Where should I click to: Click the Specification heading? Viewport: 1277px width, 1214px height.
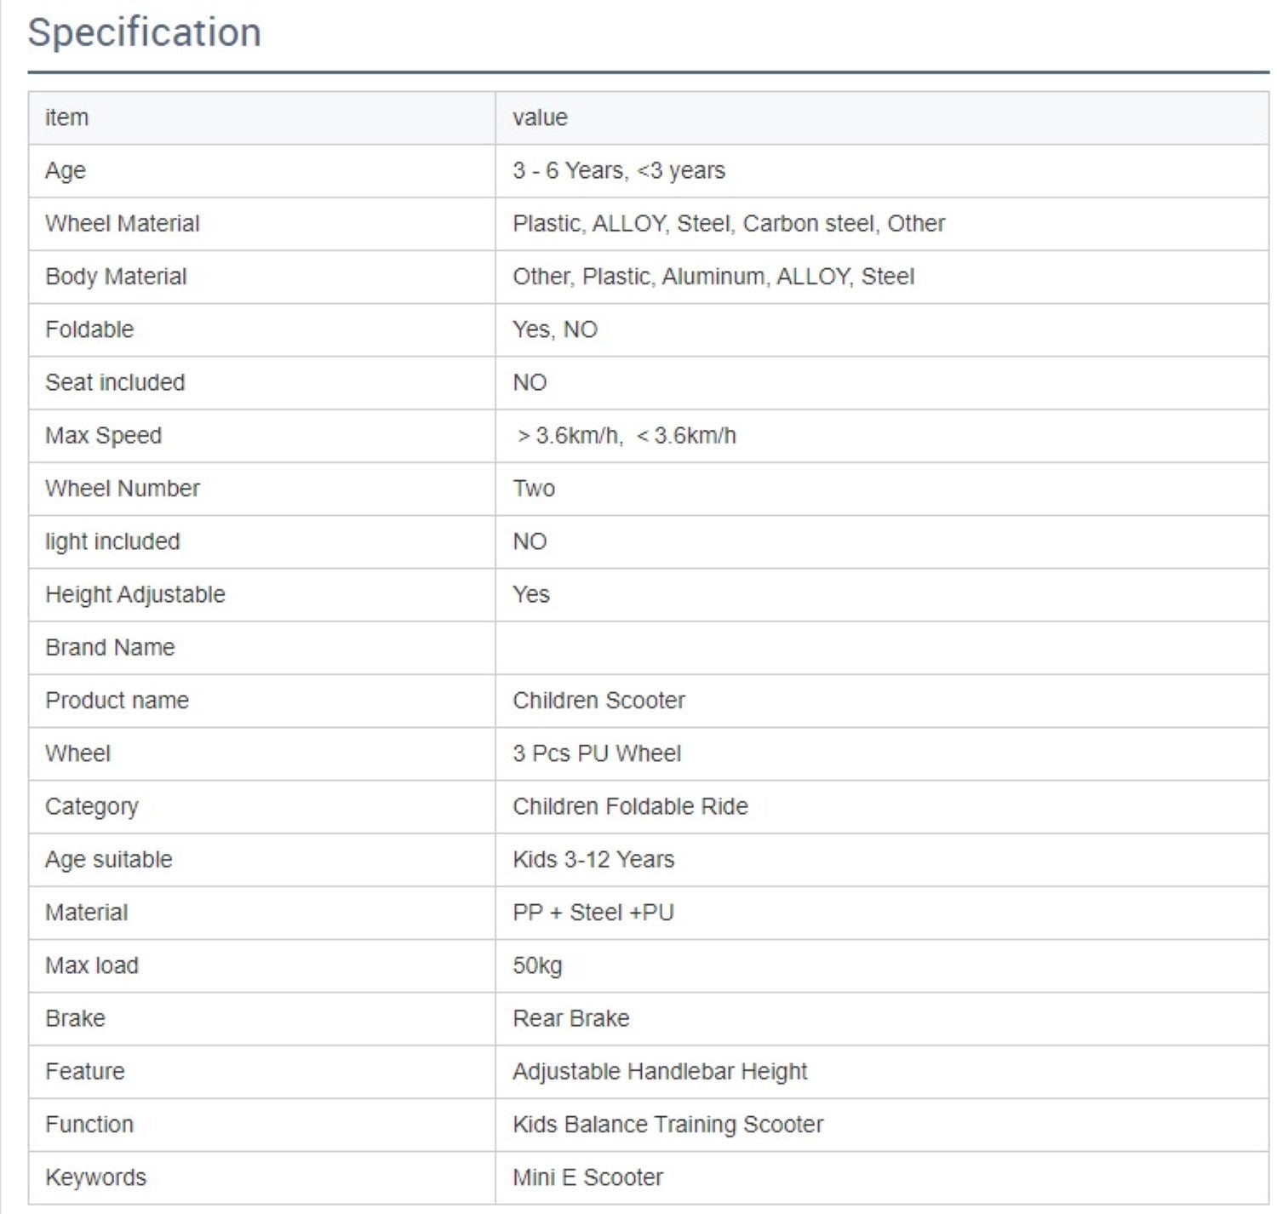point(144,32)
